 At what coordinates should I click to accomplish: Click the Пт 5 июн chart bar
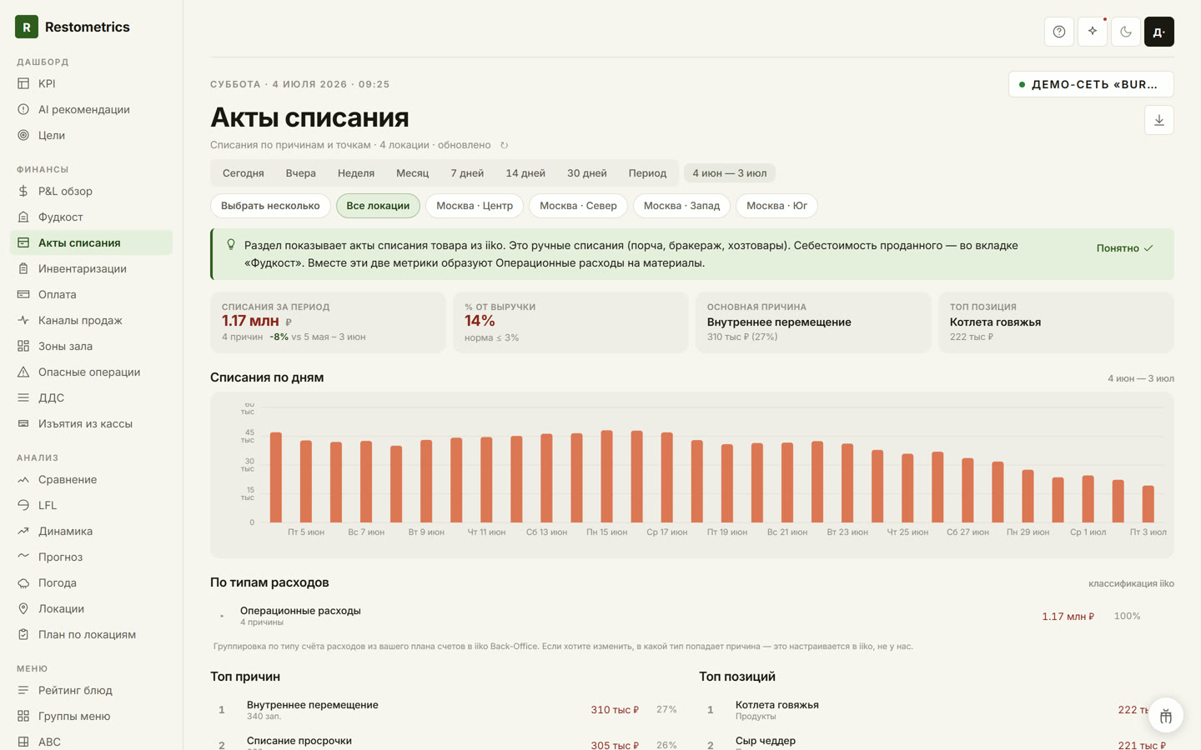[306, 482]
